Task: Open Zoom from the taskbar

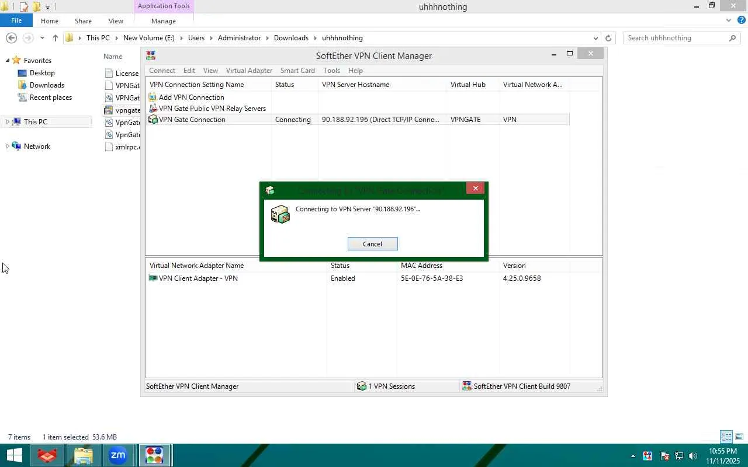Action: click(118, 455)
